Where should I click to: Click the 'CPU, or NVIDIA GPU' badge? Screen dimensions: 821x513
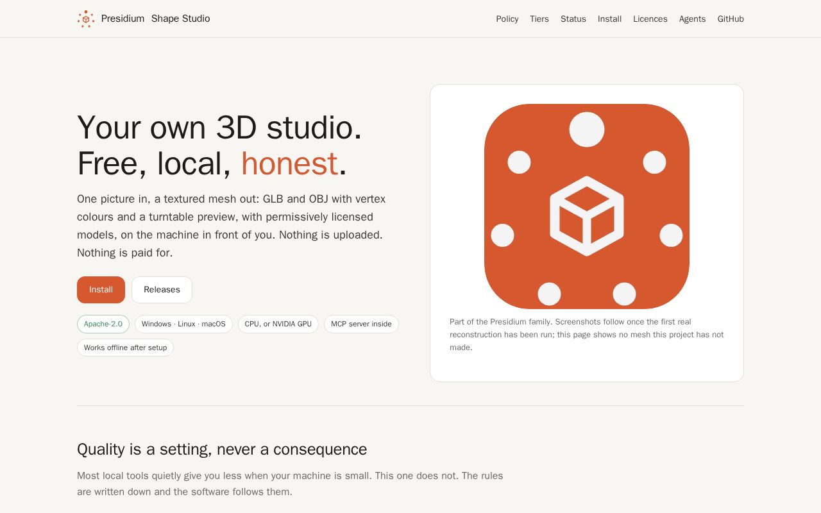tap(278, 324)
